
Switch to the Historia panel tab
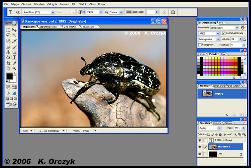[x=217, y=123]
